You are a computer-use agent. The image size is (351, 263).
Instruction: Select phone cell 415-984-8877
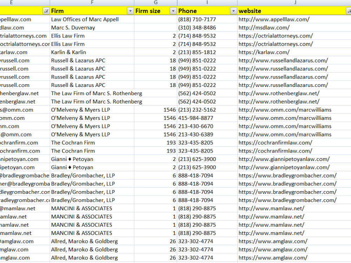pos(207,118)
